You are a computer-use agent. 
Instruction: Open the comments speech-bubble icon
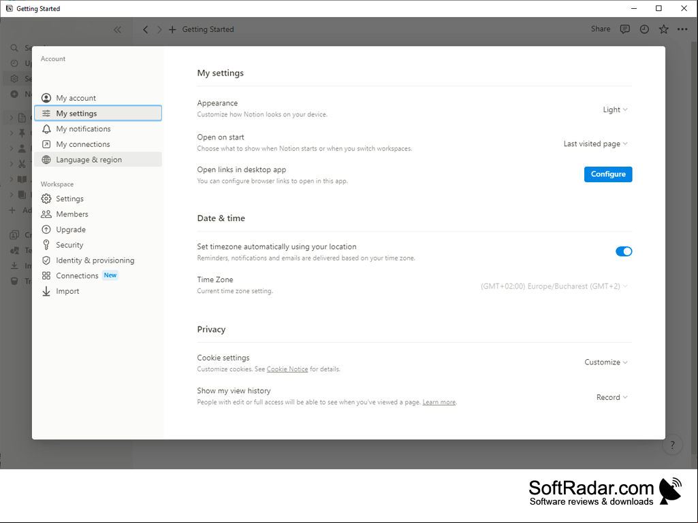pos(625,29)
